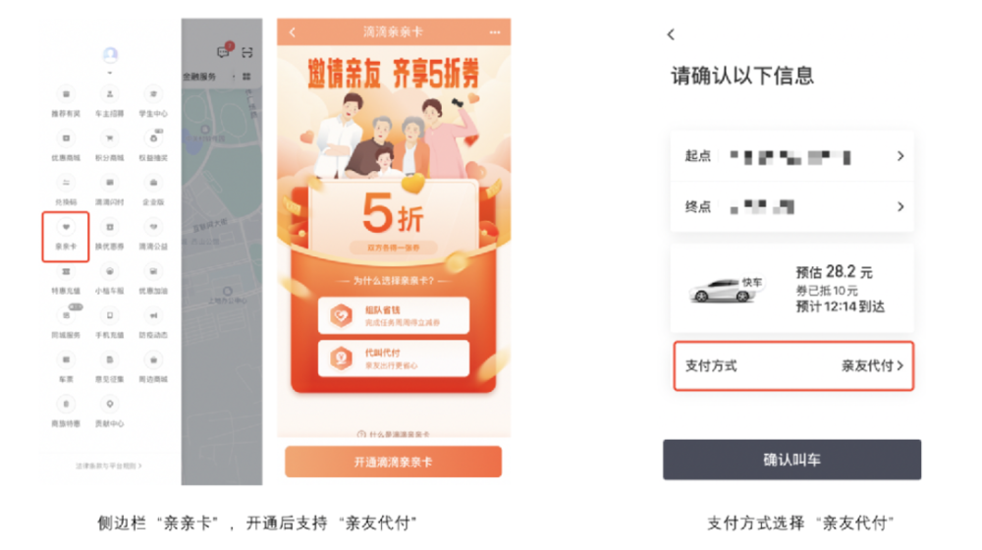Viewport: 982px width, 550px height.
Task: Open 亲亲卡 in the sidebar
Action: [66, 236]
